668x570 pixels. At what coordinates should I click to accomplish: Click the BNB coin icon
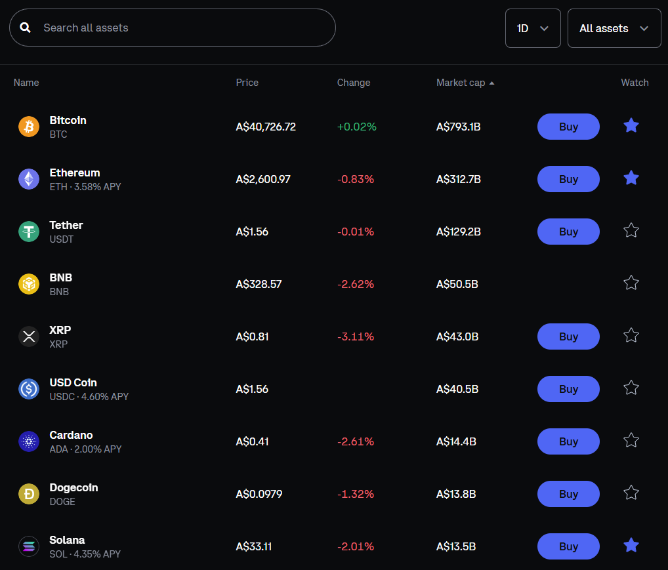29,284
